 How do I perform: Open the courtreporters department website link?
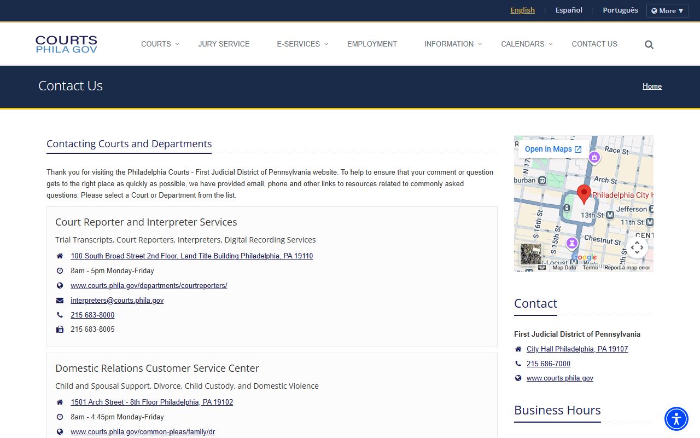(x=149, y=286)
